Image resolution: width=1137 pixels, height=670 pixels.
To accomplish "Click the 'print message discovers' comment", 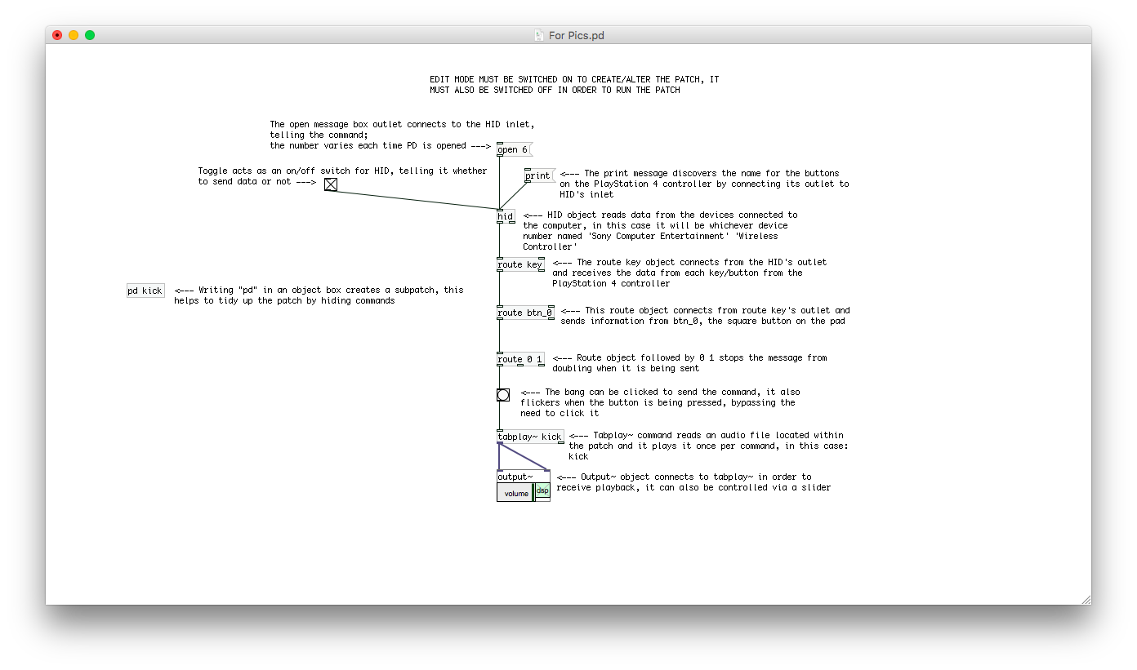I will pos(704,184).
